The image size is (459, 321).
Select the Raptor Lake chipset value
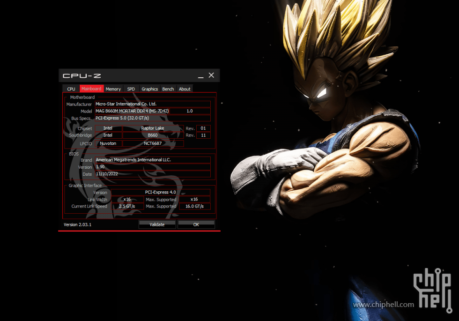tap(153, 128)
